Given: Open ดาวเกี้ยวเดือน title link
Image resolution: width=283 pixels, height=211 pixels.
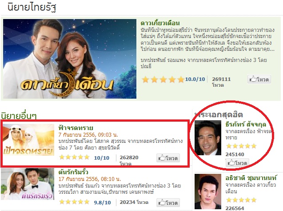Looking at the screenshot, I should pos(160,23).
